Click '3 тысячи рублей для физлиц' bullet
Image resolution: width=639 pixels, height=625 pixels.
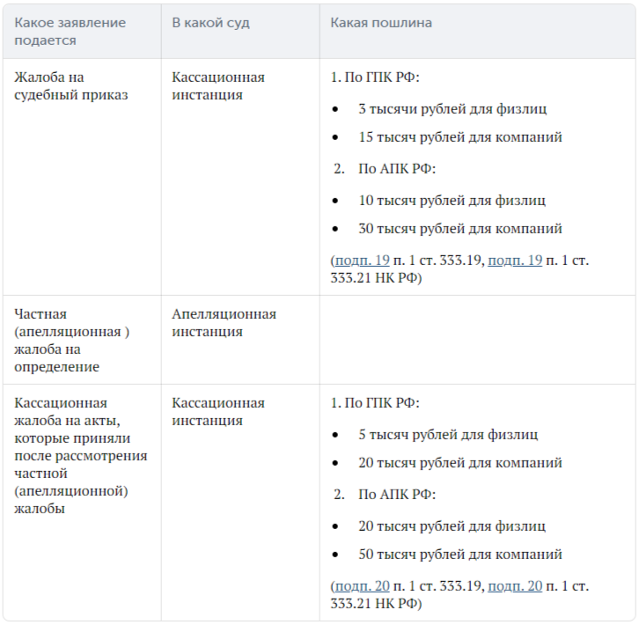[x=452, y=109]
